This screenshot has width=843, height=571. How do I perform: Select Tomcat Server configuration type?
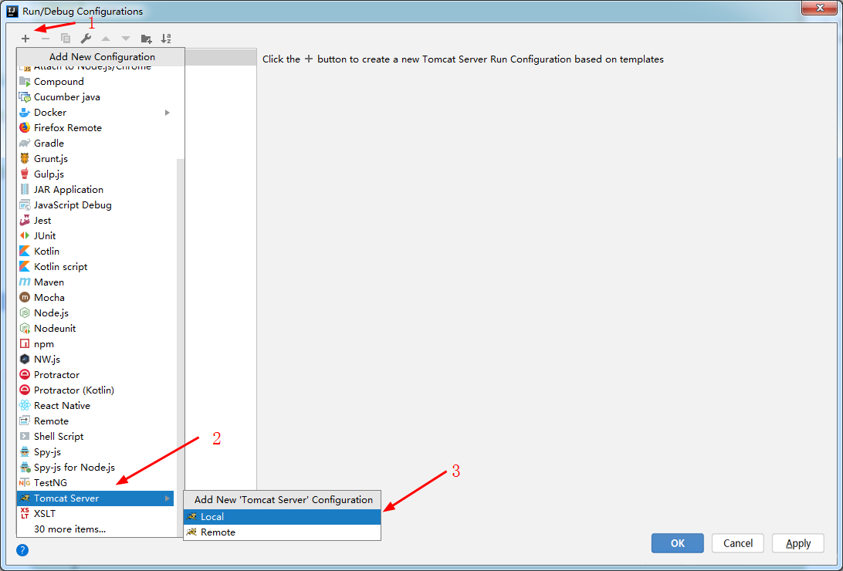[x=95, y=498]
